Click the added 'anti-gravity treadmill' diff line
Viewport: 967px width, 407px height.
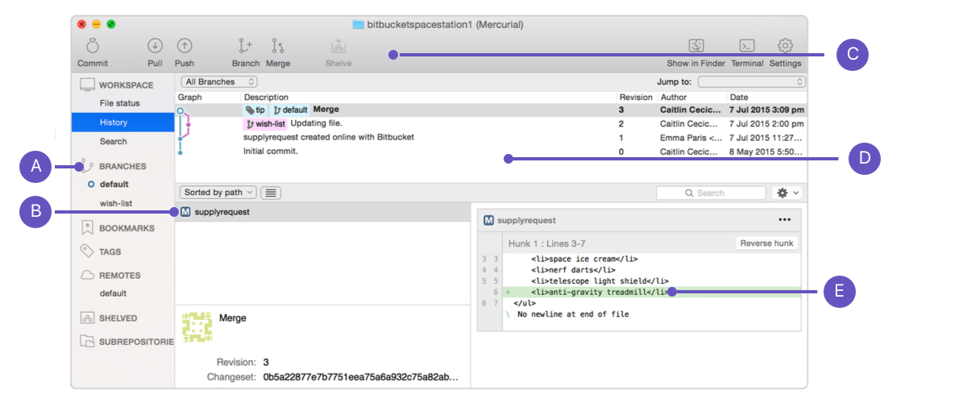(653, 292)
